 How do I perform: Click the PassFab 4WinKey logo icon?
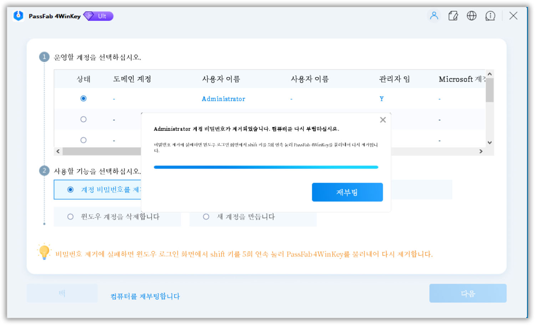point(18,16)
